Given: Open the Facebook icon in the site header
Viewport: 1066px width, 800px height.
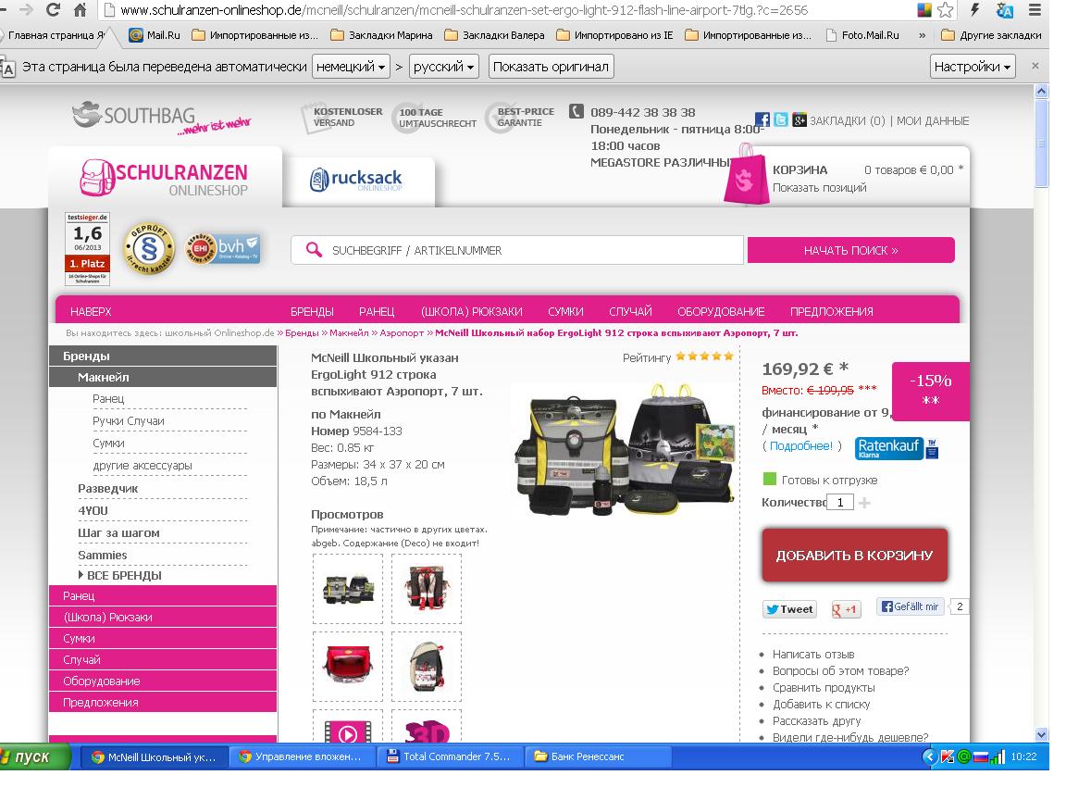Looking at the screenshot, I should tap(762, 119).
